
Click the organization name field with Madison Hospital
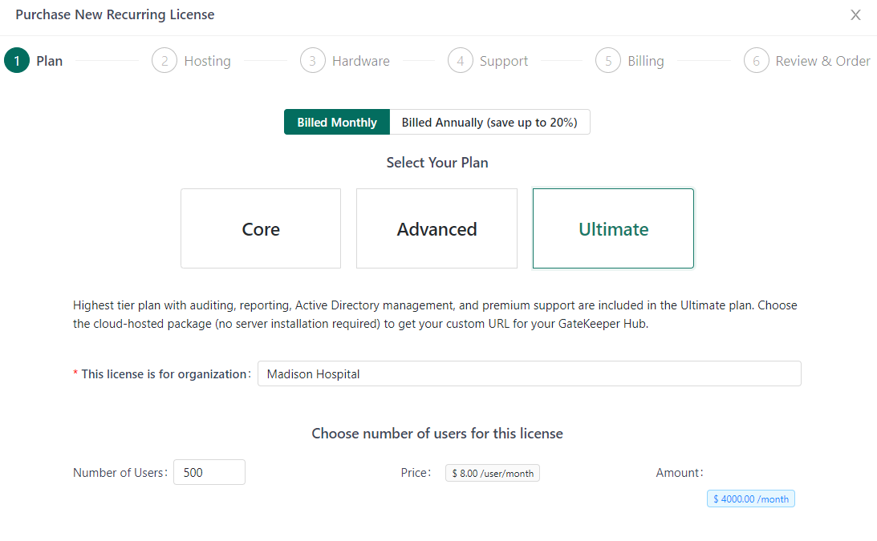[529, 373]
